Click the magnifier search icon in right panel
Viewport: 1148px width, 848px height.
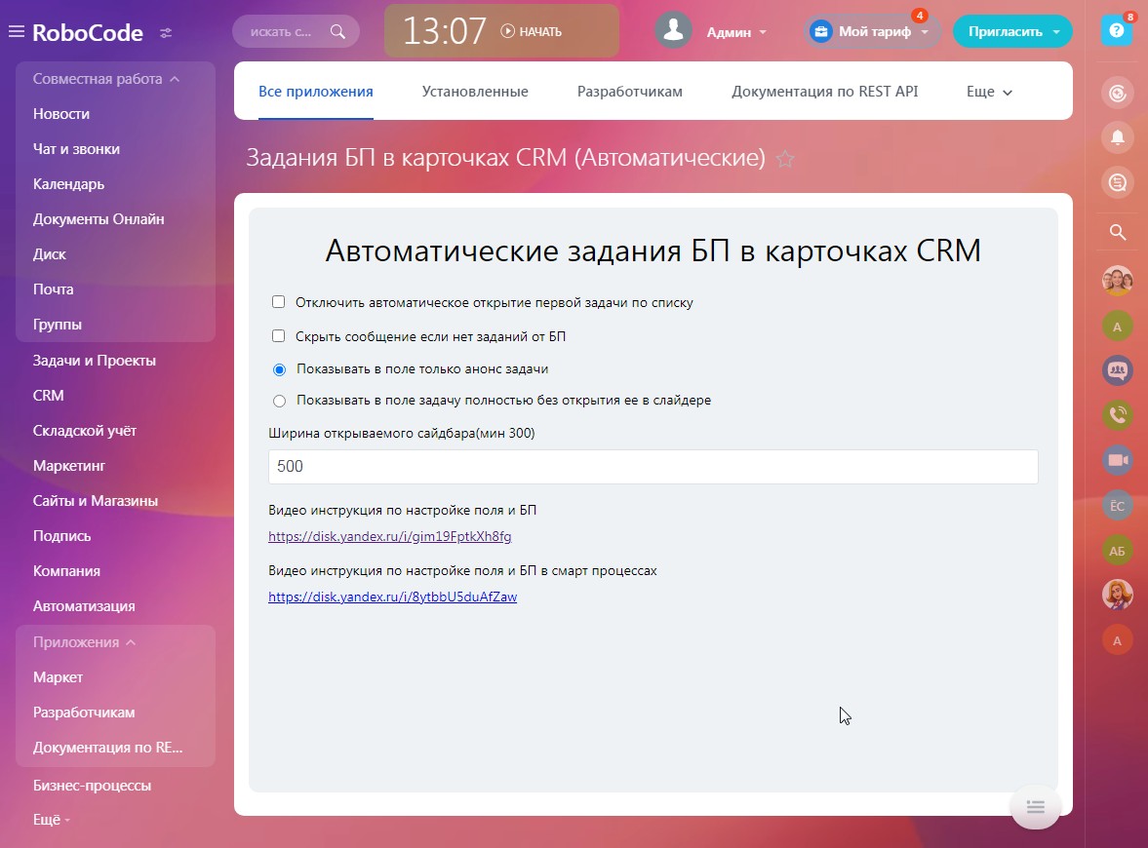pyautogui.click(x=1117, y=233)
